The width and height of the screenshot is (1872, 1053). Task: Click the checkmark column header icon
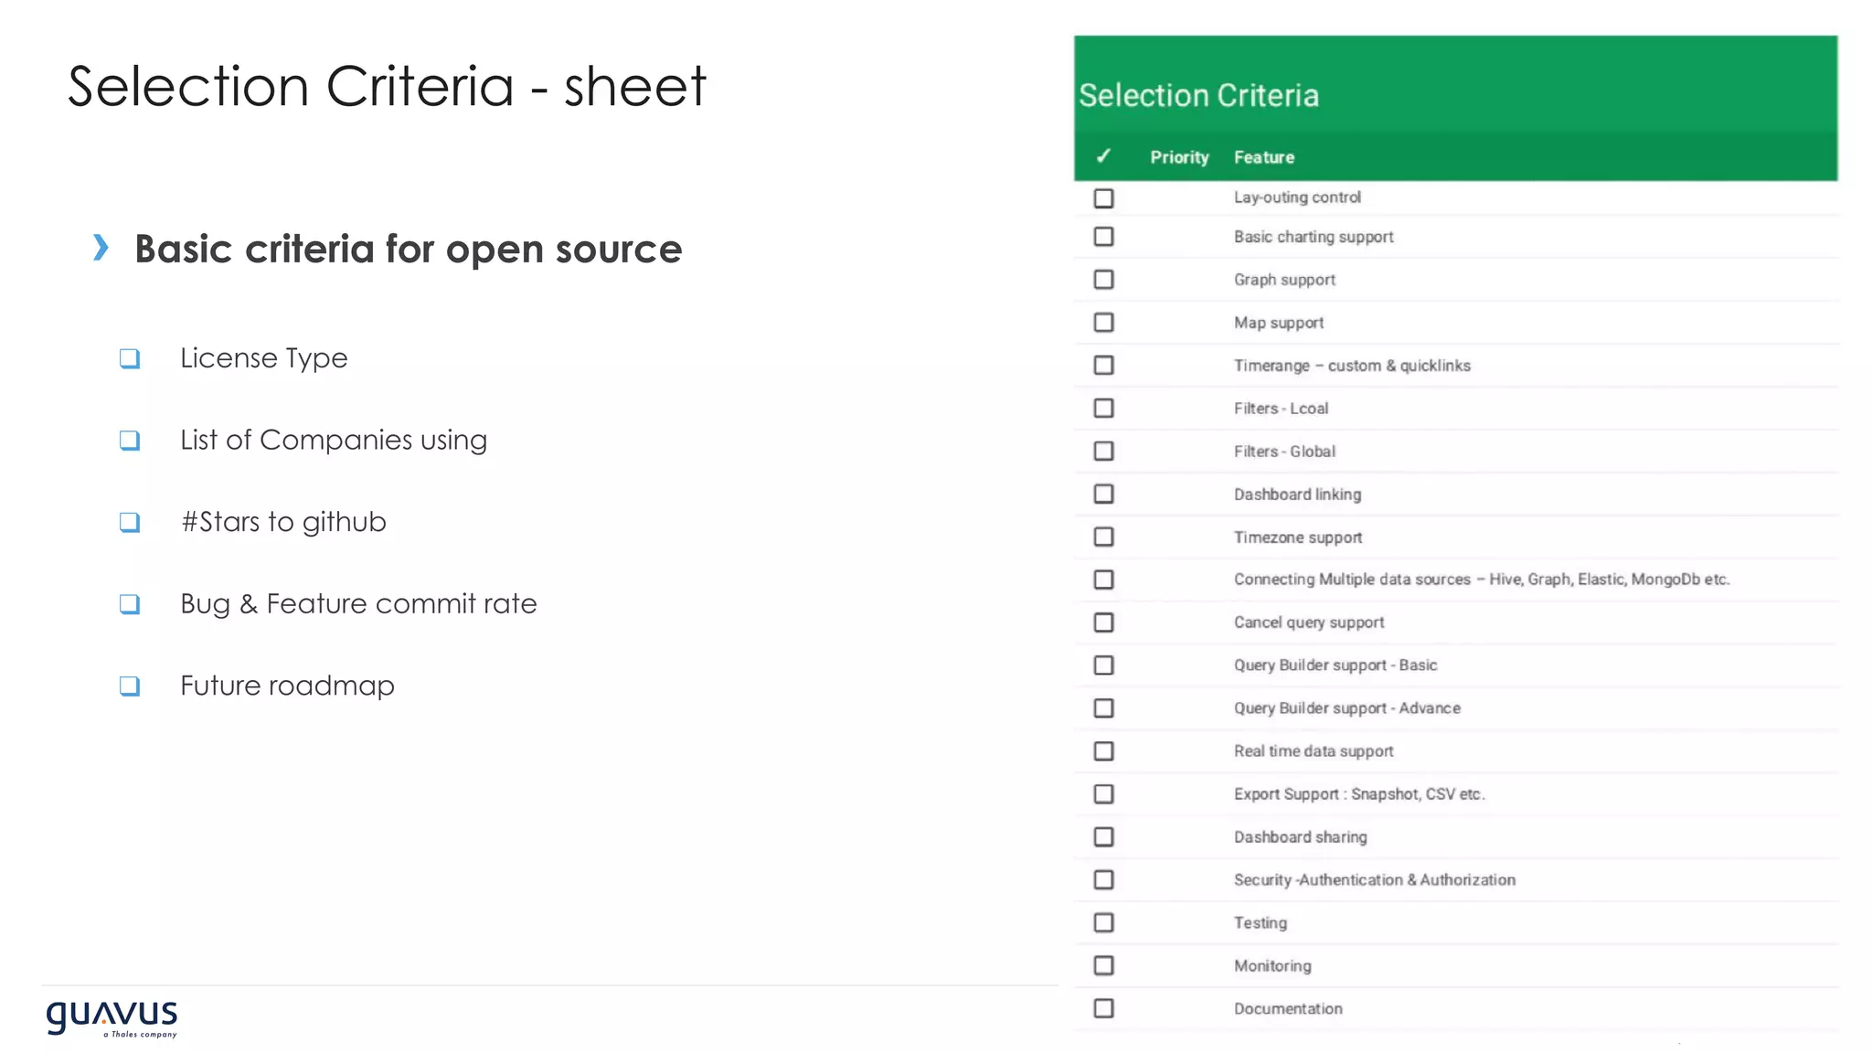point(1103,156)
